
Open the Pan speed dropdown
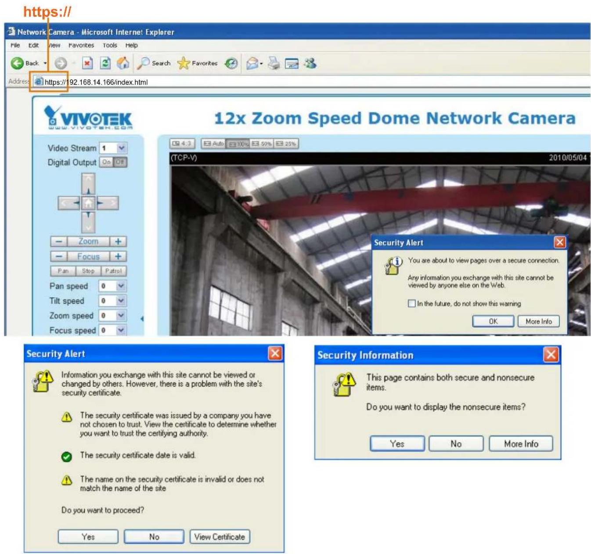(121, 286)
